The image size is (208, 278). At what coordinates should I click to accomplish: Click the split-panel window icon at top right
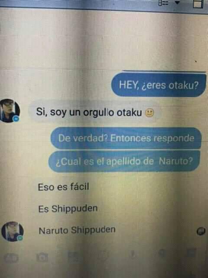click(198, 3)
